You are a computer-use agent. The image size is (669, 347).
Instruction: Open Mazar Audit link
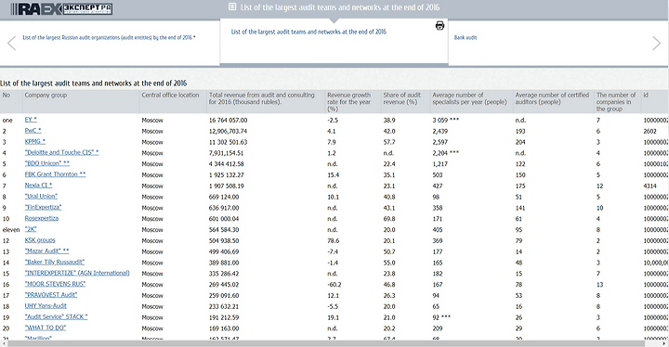[47, 251]
